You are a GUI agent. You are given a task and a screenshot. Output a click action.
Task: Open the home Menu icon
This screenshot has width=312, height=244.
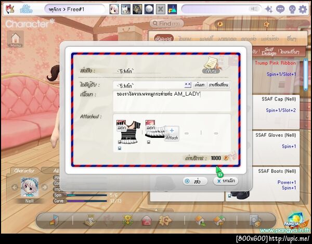[x=16, y=39]
